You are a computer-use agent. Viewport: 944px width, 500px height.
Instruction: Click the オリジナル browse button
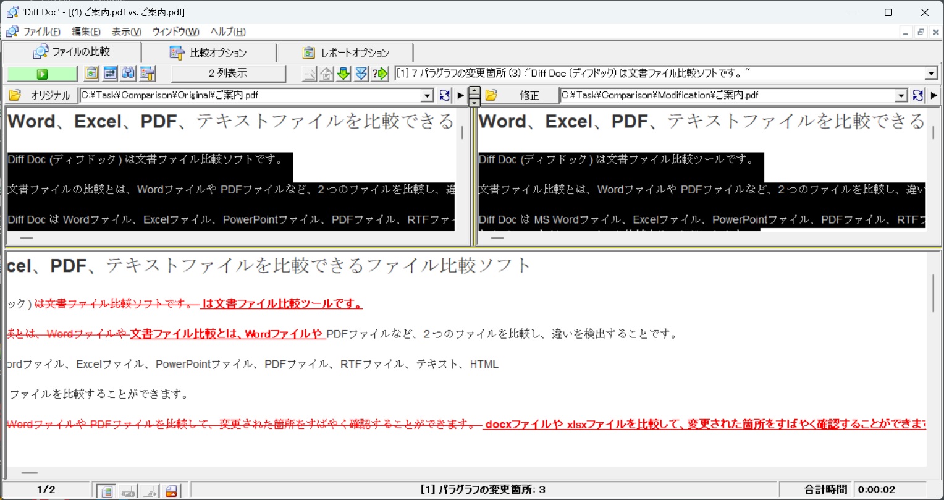point(41,95)
